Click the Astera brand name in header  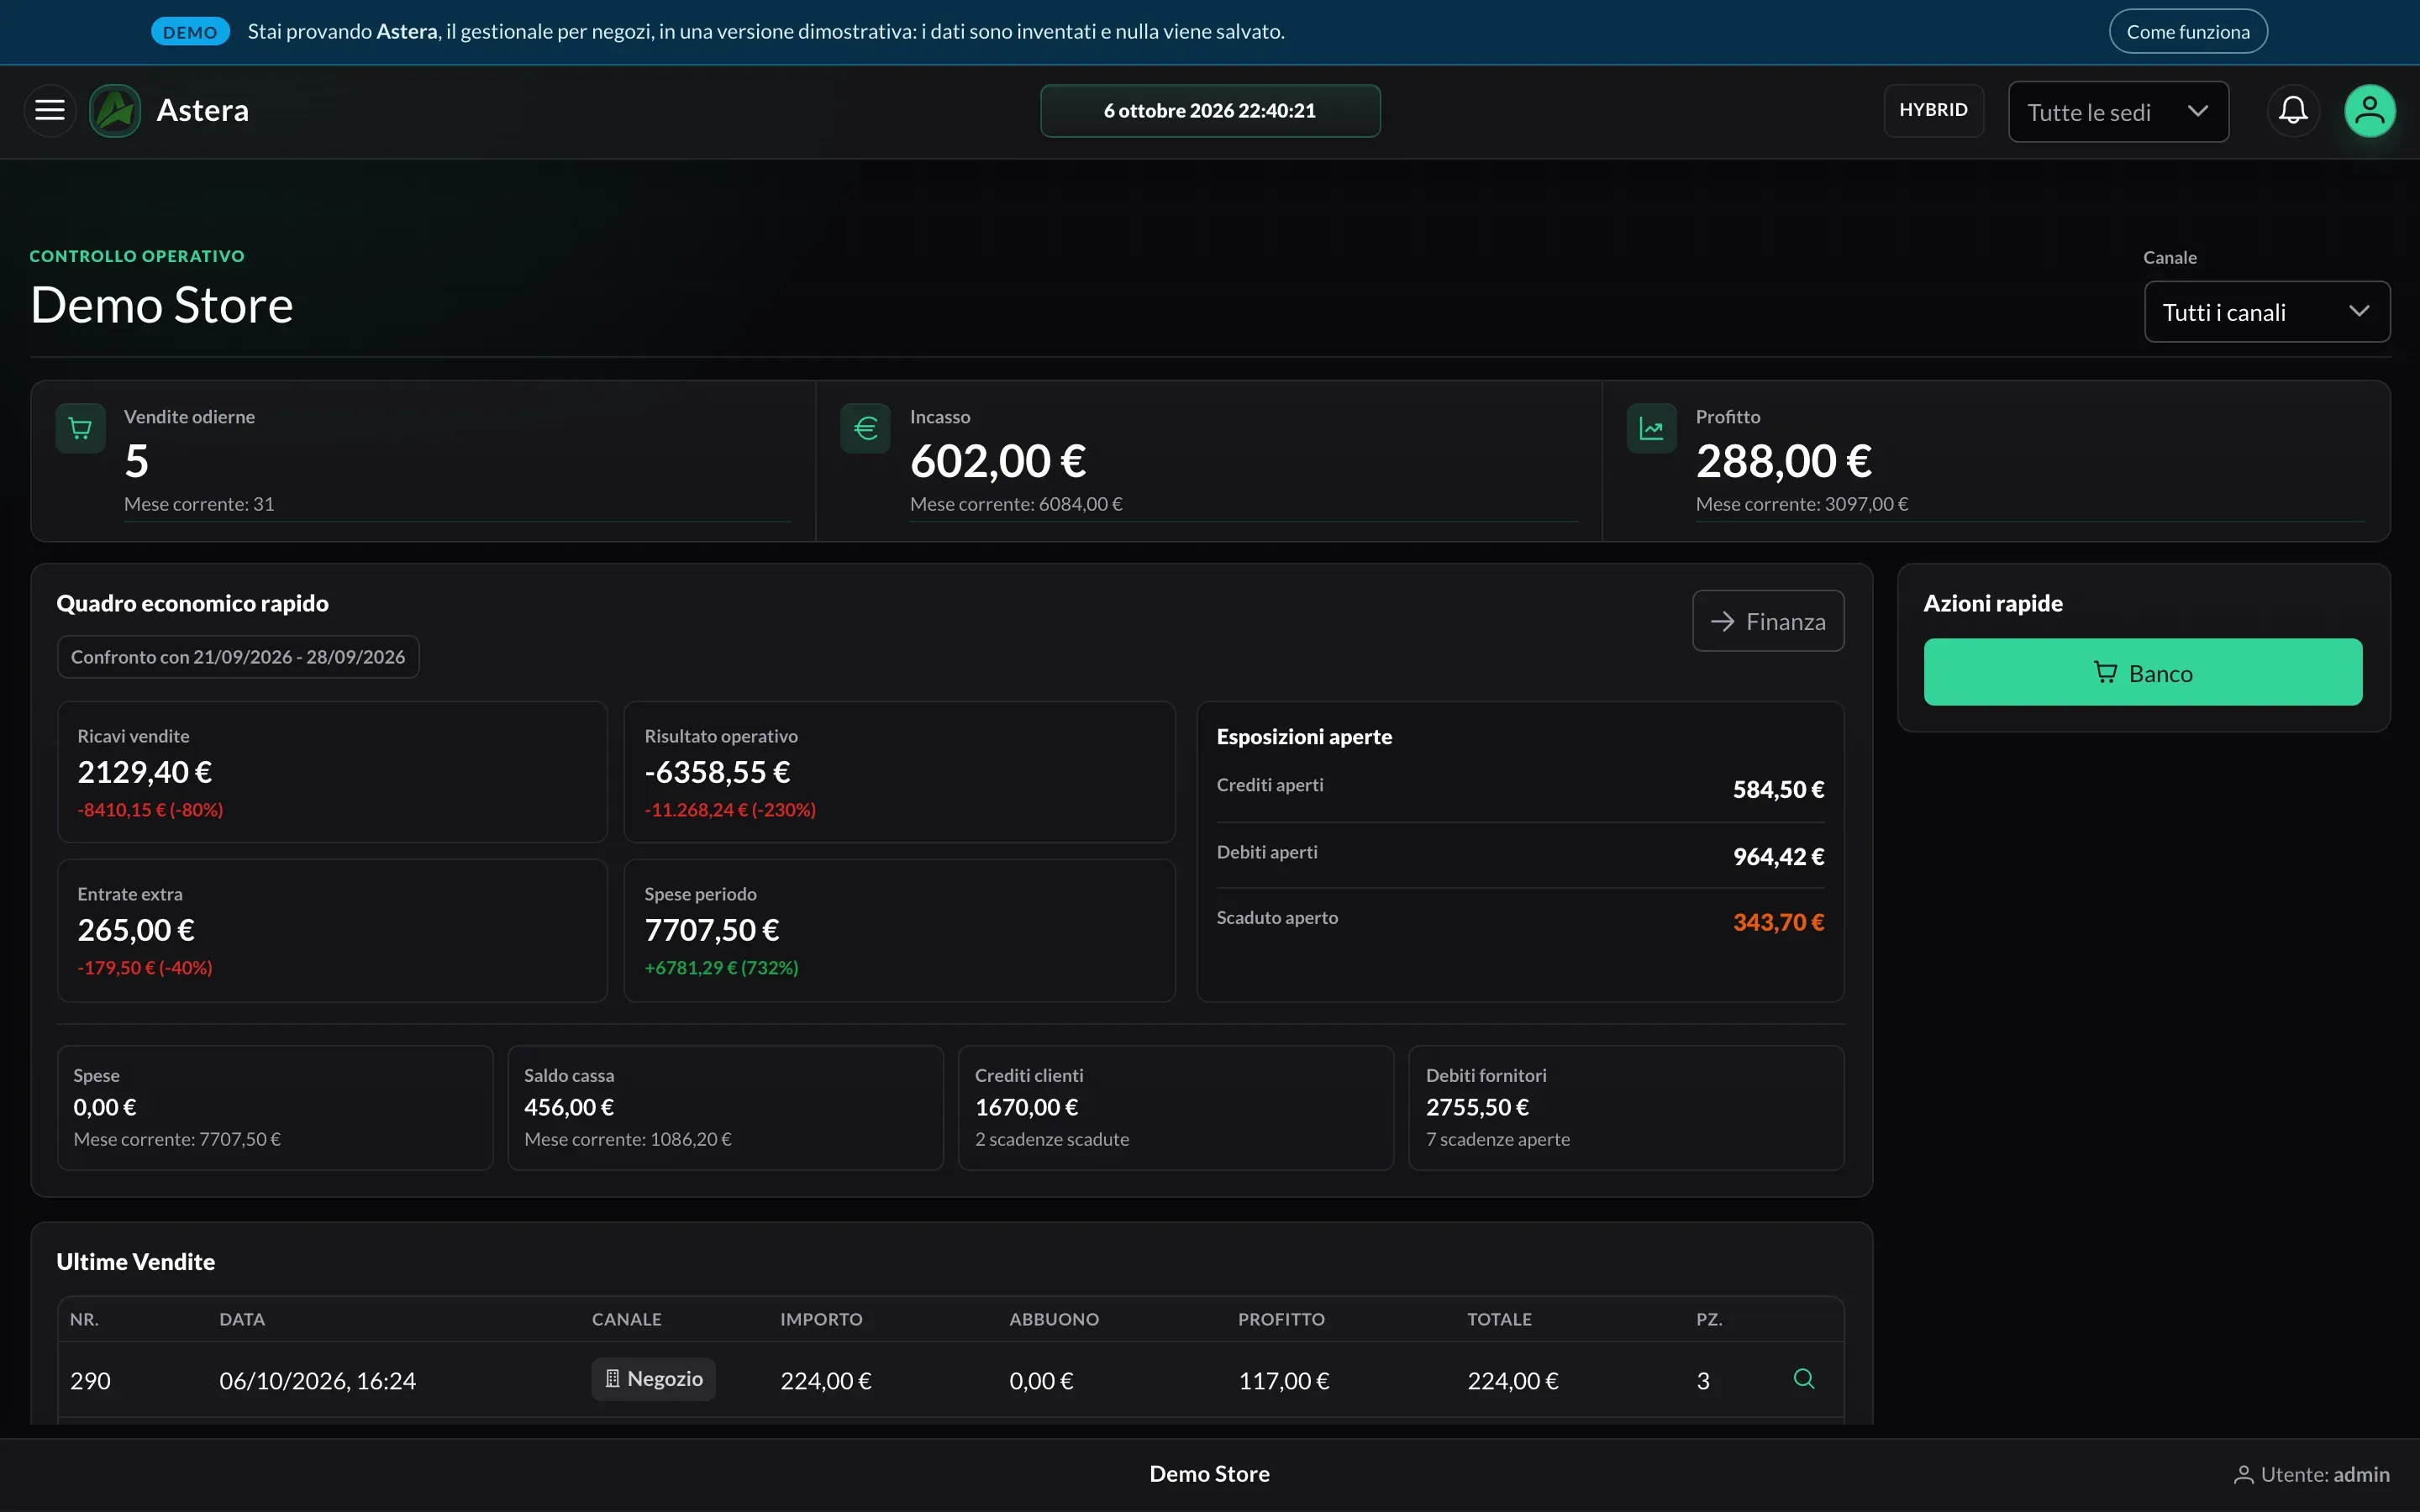click(203, 110)
